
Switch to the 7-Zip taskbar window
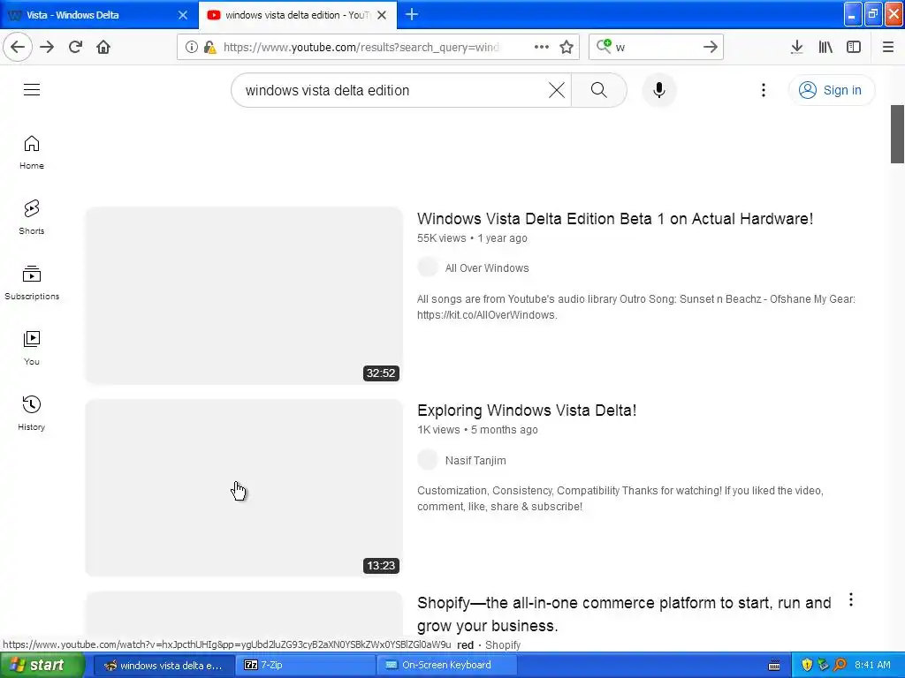point(307,665)
